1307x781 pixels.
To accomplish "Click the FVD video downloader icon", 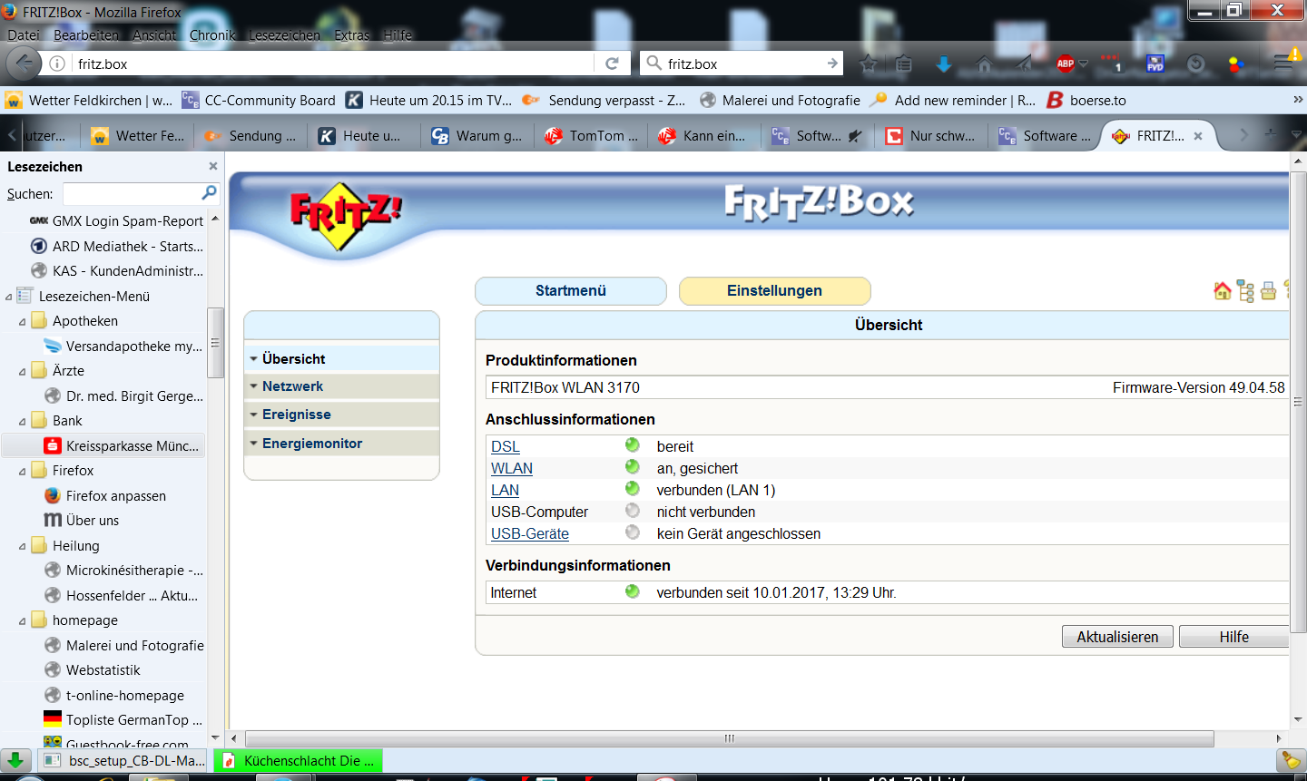I will click(x=1155, y=63).
